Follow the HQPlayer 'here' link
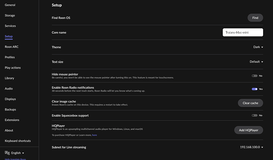The height and width of the screenshot is (160, 273). tap(95, 135)
